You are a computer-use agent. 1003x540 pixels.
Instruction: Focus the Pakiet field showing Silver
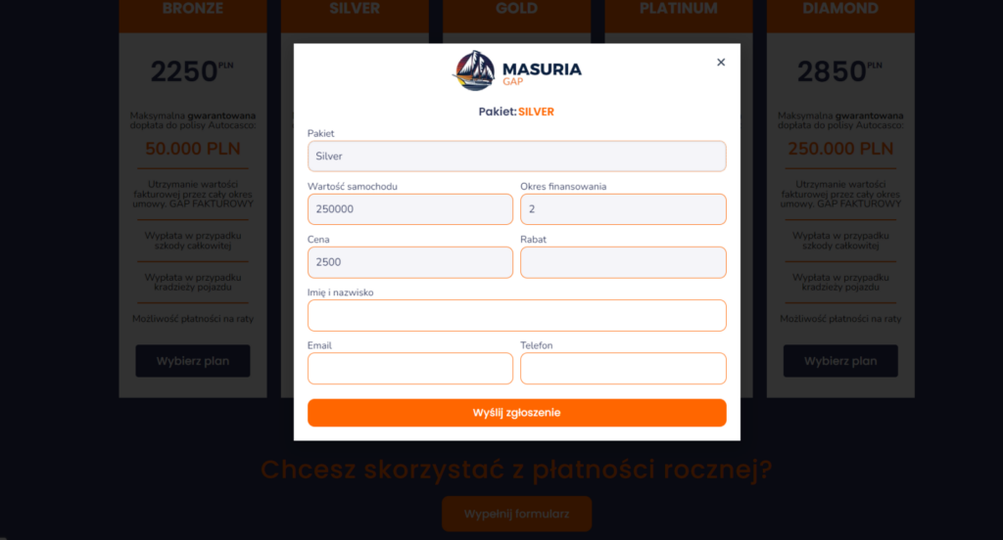click(x=517, y=156)
